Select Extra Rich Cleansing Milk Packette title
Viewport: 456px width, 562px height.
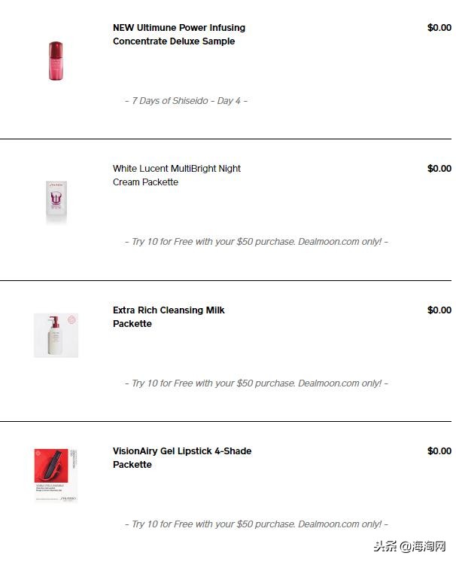click(x=169, y=316)
